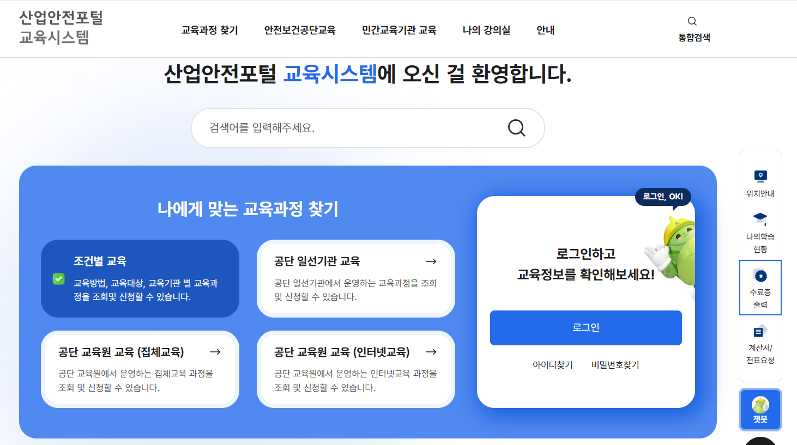
Task: Click the 아이디찾기 link
Action: pos(552,364)
